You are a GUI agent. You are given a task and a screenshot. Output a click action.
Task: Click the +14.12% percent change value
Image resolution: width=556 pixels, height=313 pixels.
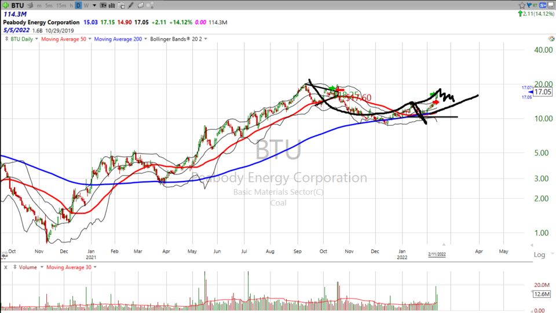coord(181,23)
